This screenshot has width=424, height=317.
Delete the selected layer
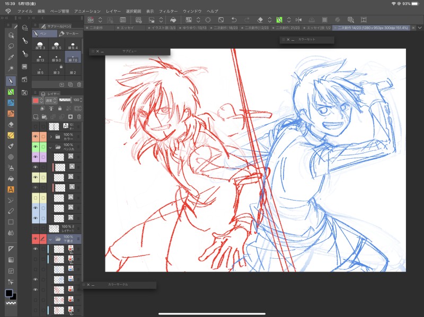point(79,117)
